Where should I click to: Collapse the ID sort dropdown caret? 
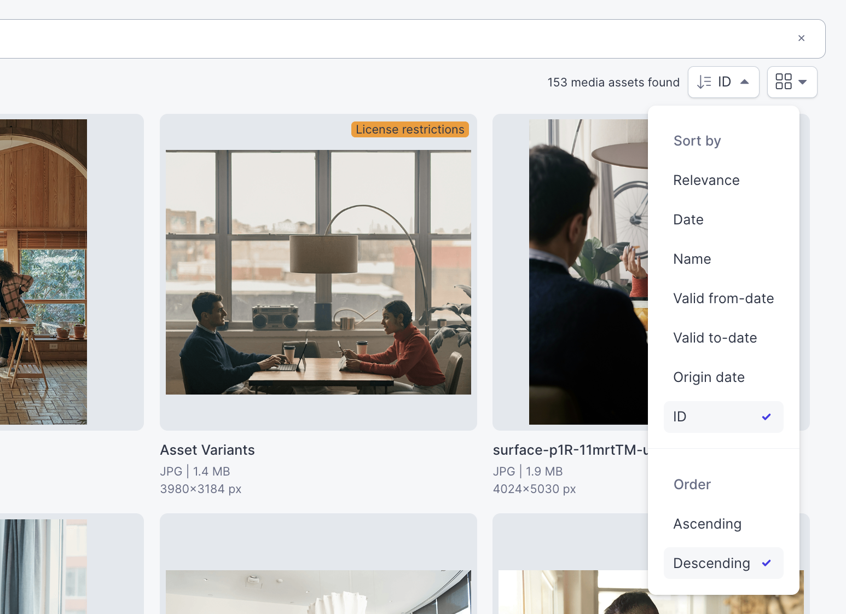click(744, 82)
